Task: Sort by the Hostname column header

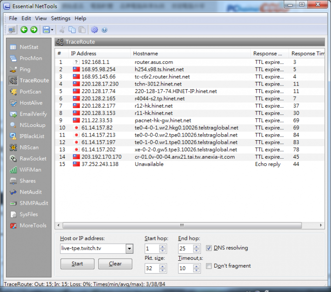Action: click(x=190, y=53)
